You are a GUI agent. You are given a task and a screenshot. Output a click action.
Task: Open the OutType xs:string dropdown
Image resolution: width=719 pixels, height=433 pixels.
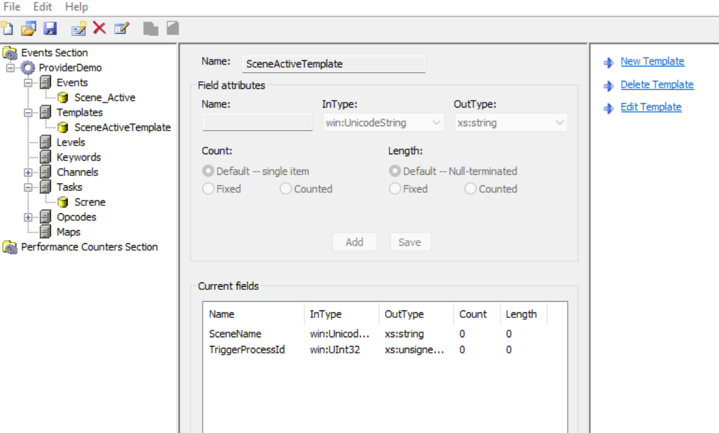coord(511,123)
